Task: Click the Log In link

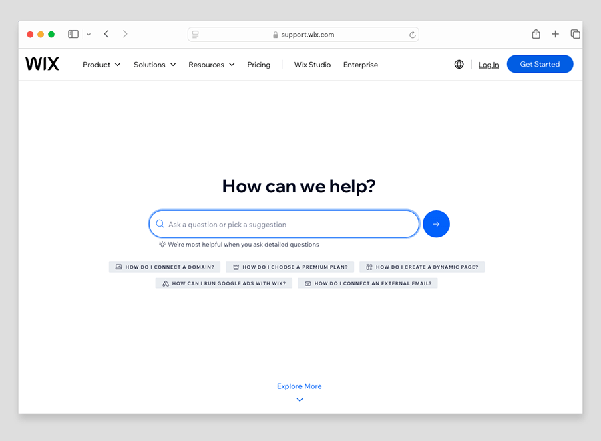Action: pos(489,65)
